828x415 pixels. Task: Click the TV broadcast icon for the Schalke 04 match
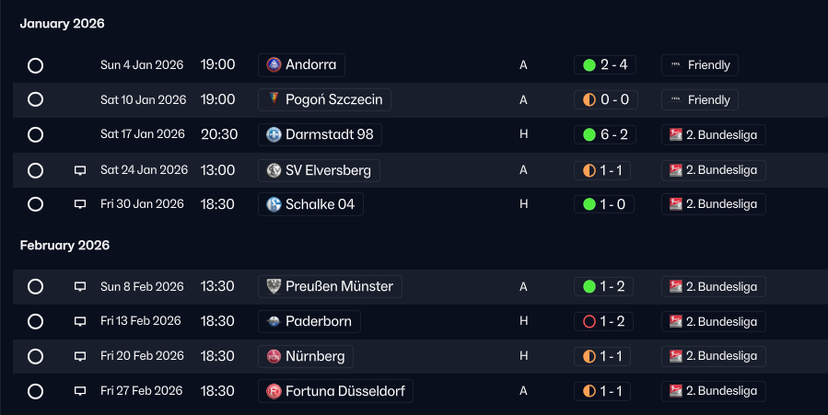coord(80,204)
